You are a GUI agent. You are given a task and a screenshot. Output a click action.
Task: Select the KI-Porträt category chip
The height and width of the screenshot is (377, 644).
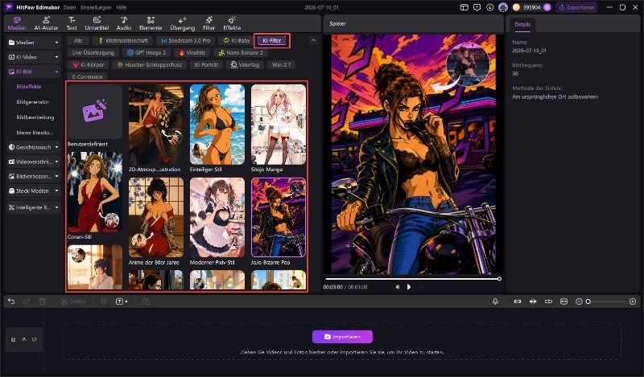coord(206,64)
